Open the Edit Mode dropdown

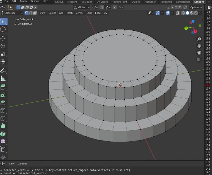coord(12,13)
